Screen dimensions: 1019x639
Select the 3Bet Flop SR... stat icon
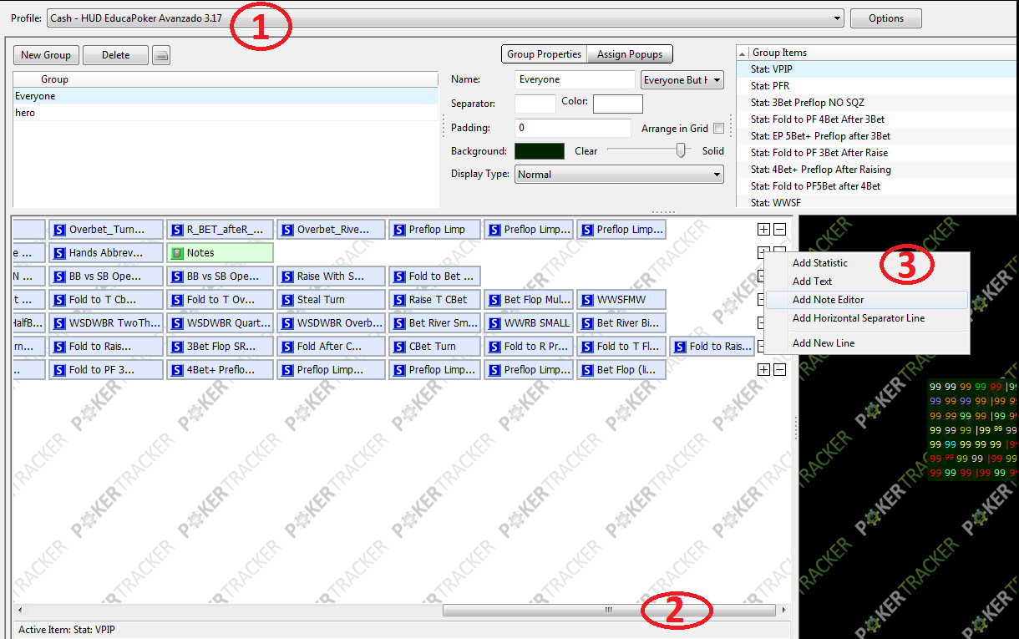(x=176, y=347)
